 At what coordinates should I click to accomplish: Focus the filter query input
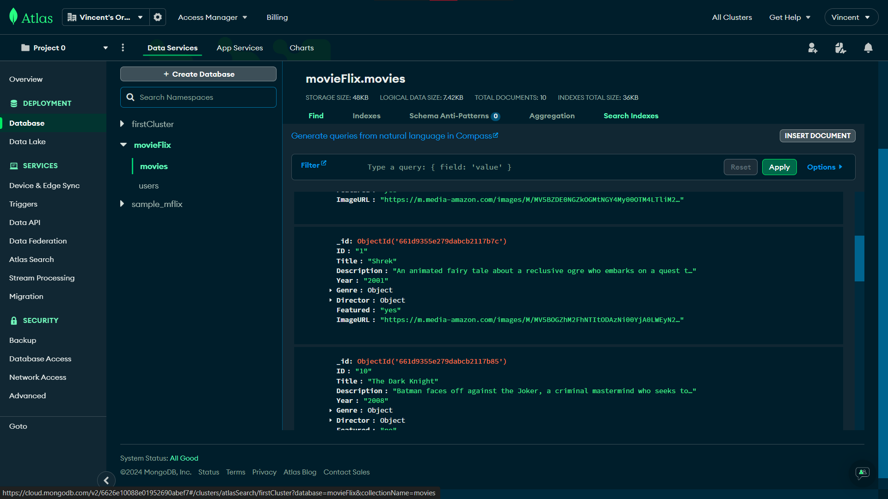[541, 167]
